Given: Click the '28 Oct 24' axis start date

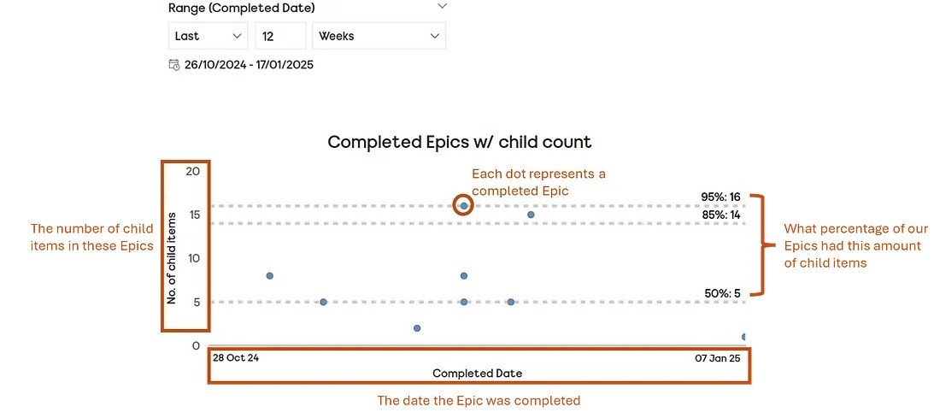Looking at the screenshot, I should pos(236,358).
